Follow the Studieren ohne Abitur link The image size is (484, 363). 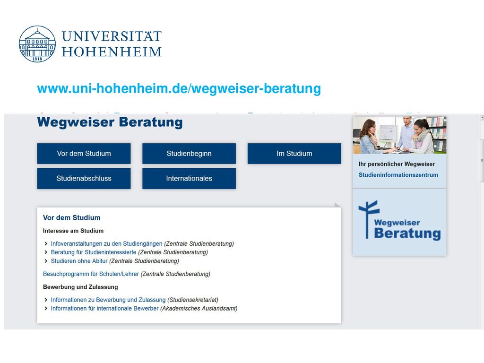79,261
